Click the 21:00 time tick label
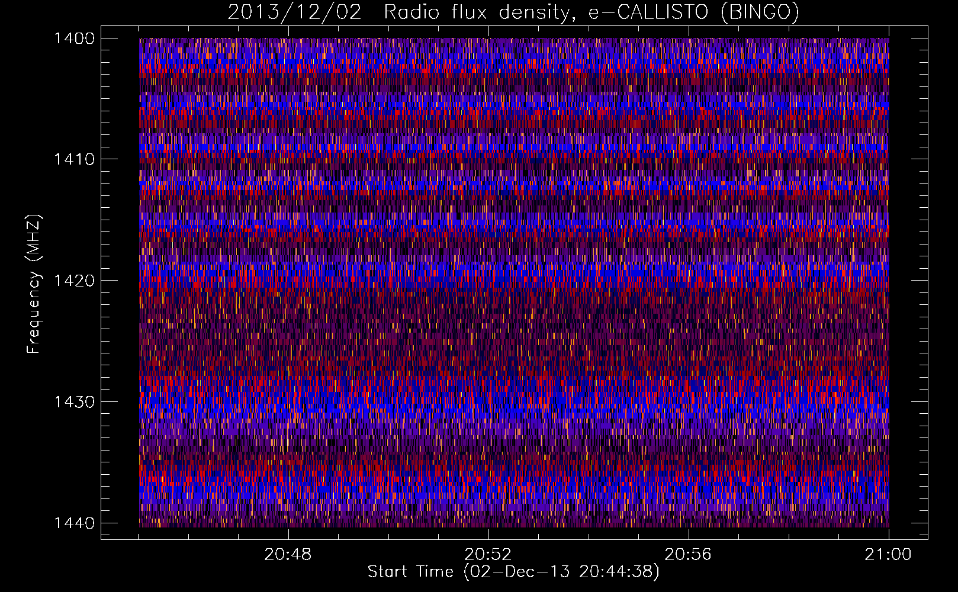Viewport: 958px width, 592px height. point(888,555)
